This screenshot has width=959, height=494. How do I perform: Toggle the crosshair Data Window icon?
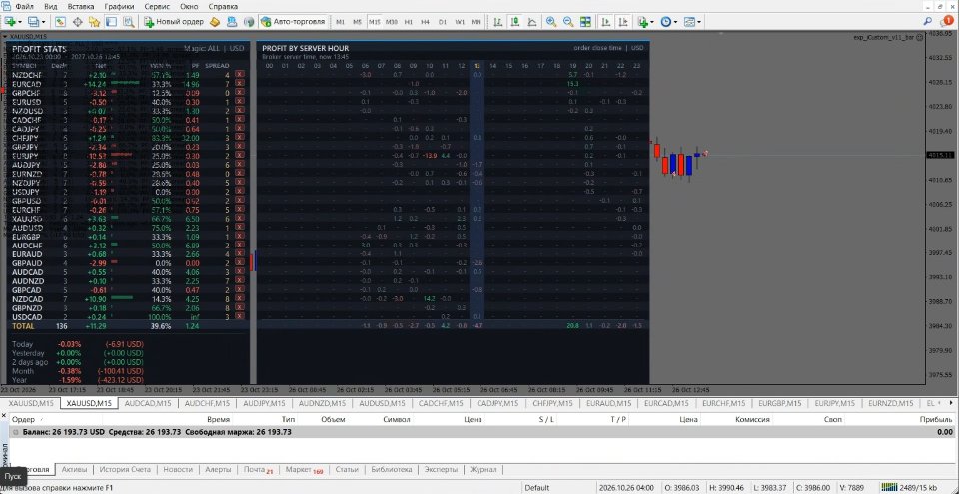78,21
